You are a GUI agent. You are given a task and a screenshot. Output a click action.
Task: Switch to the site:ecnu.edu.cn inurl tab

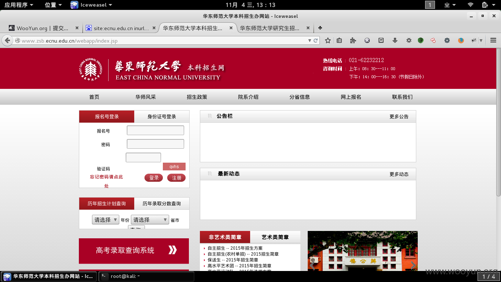[x=121, y=28]
